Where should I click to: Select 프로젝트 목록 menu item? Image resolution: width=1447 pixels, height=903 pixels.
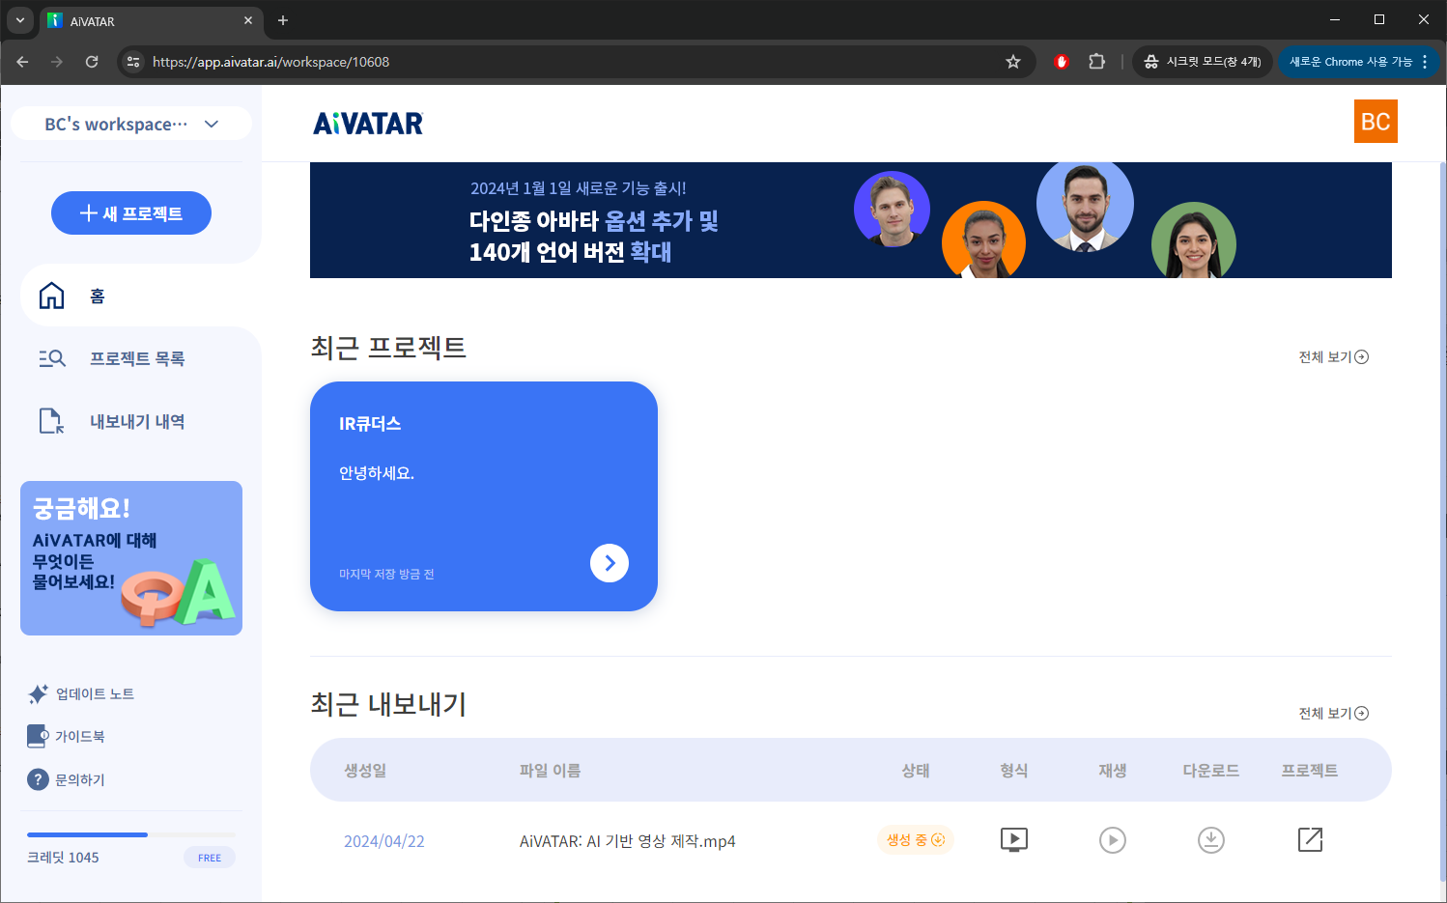(137, 358)
